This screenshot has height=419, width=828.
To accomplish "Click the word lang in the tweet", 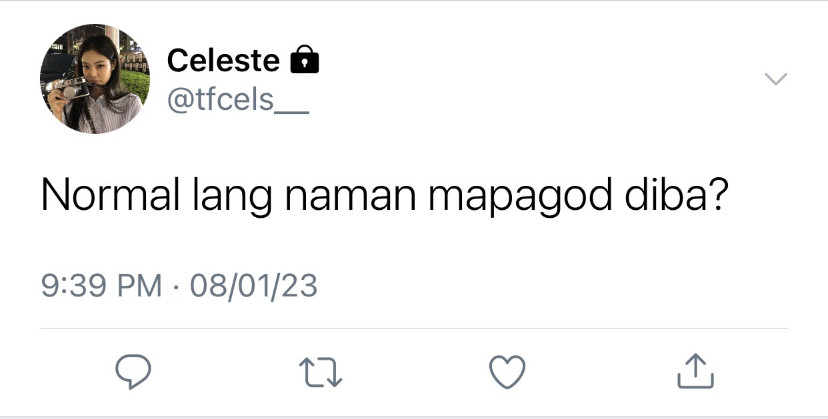I will [x=231, y=197].
